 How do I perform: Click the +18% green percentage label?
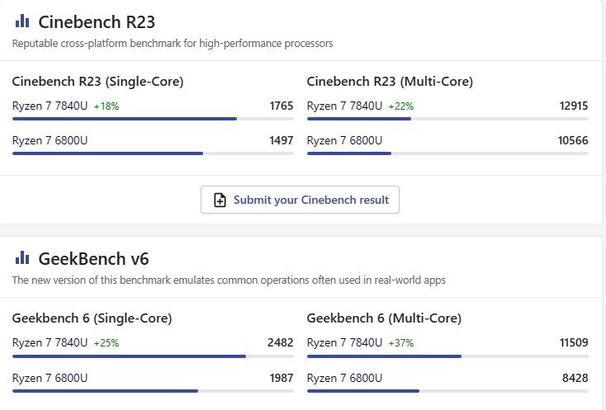click(x=107, y=106)
